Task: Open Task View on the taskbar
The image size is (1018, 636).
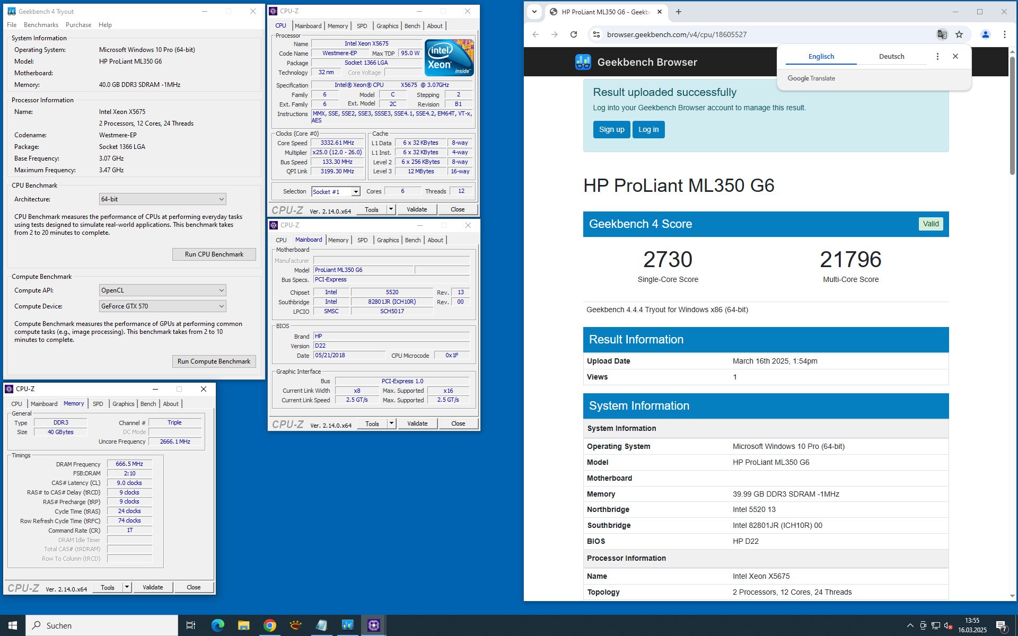Action: [x=191, y=625]
